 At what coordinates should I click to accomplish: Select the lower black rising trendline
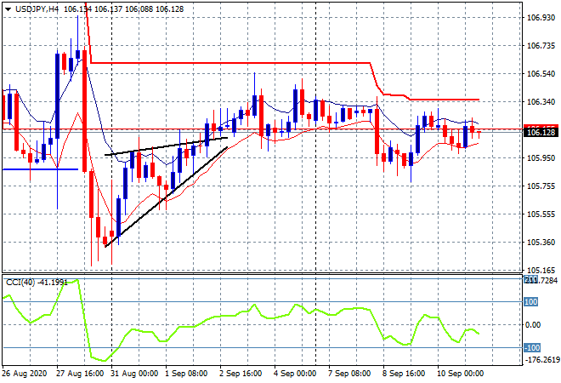(166, 197)
